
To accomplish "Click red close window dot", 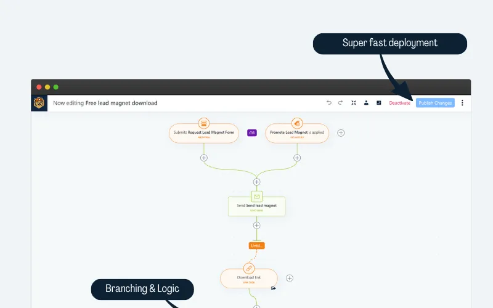I will click(39, 87).
